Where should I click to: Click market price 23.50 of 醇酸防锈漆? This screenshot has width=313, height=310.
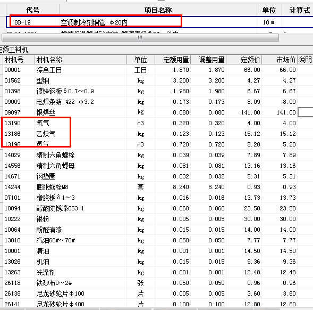(x=287, y=208)
